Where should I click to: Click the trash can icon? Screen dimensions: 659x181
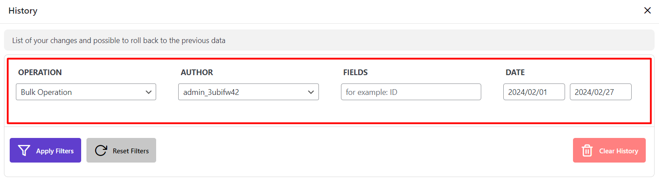pos(587,151)
